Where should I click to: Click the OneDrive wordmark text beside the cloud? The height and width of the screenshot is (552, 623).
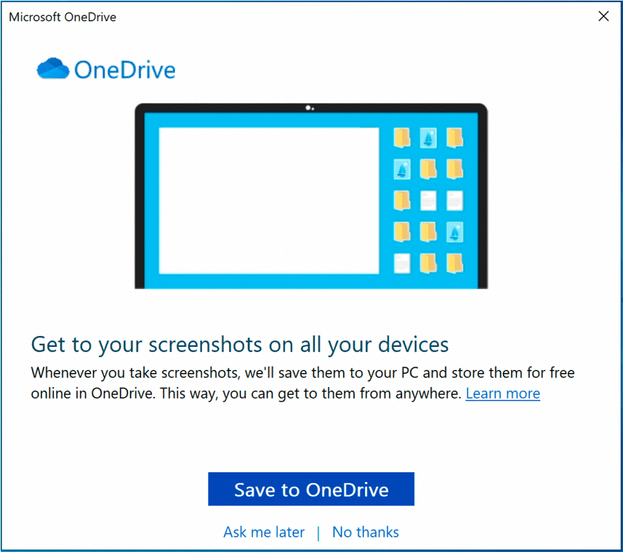coord(125,70)
